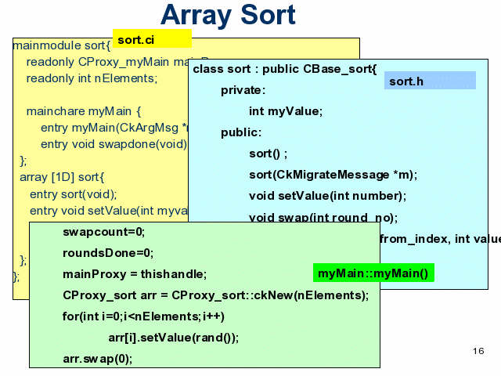
Task: Click the "mainProxy = thishandle;" statement
Action: point(135,274)
